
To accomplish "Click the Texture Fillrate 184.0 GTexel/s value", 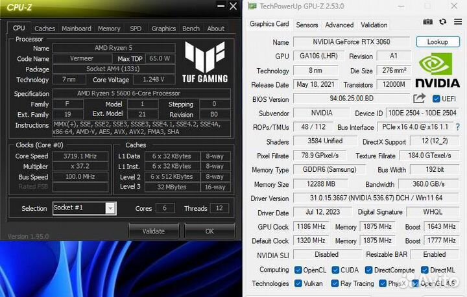I will [x=429, y=156].
